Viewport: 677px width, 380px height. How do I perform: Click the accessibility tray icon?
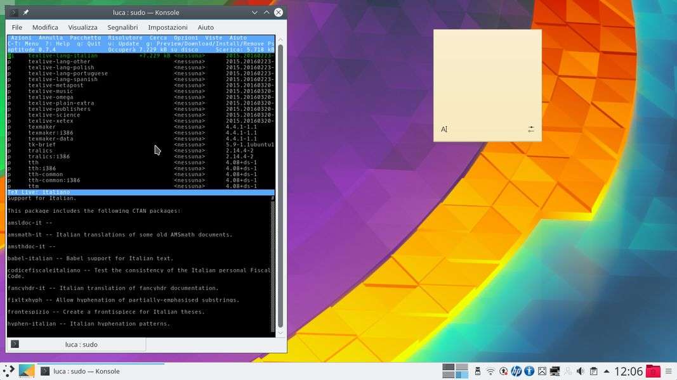click(x=529, y=371)
